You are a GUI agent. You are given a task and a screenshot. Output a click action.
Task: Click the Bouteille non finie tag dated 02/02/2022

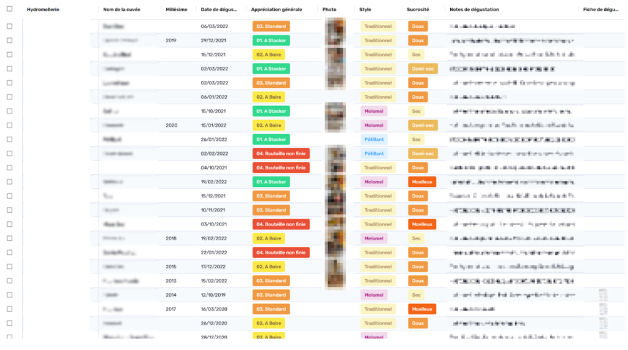281,154
